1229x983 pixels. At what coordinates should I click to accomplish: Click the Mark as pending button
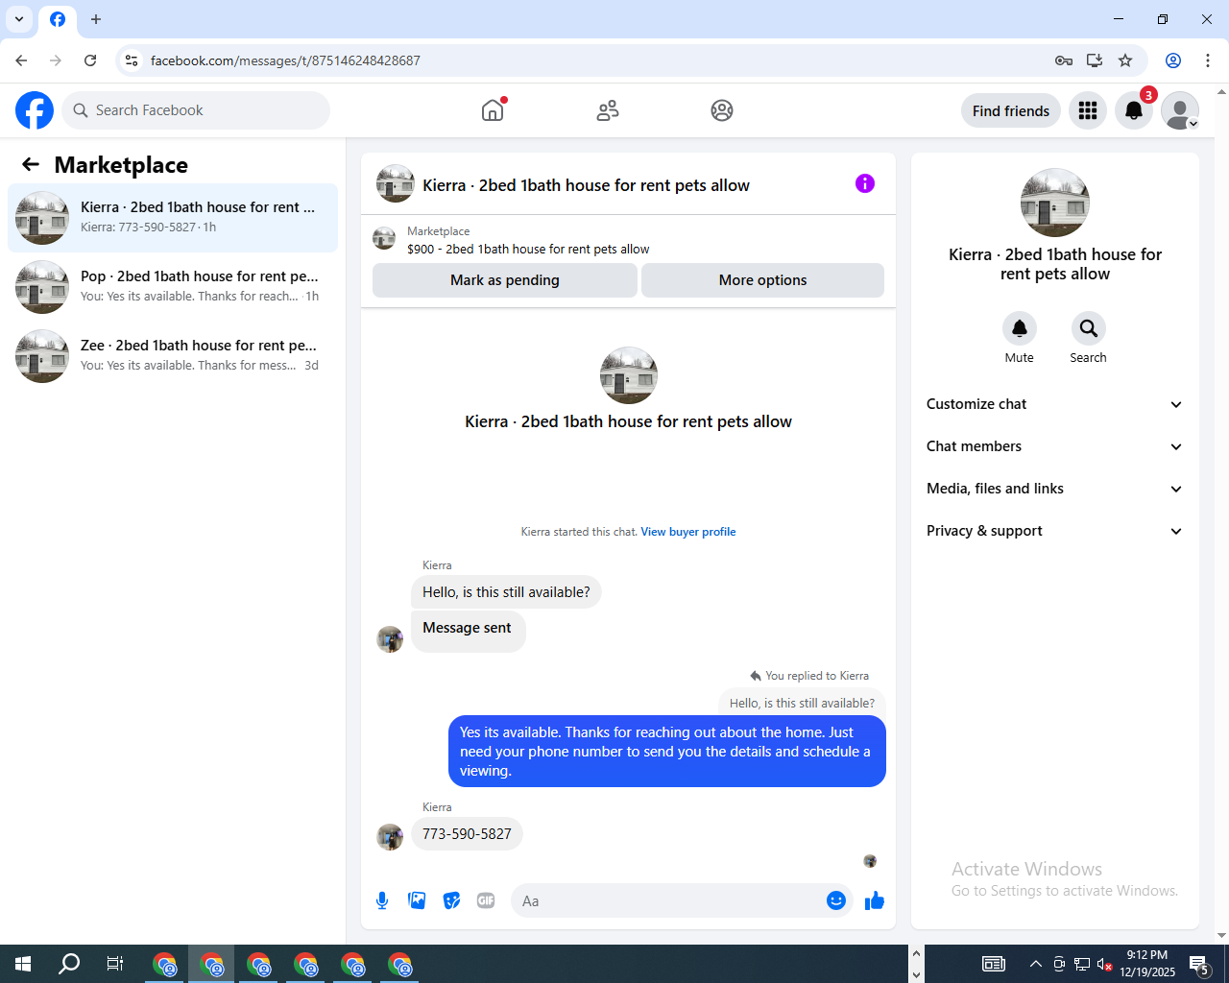coord(505,280)
